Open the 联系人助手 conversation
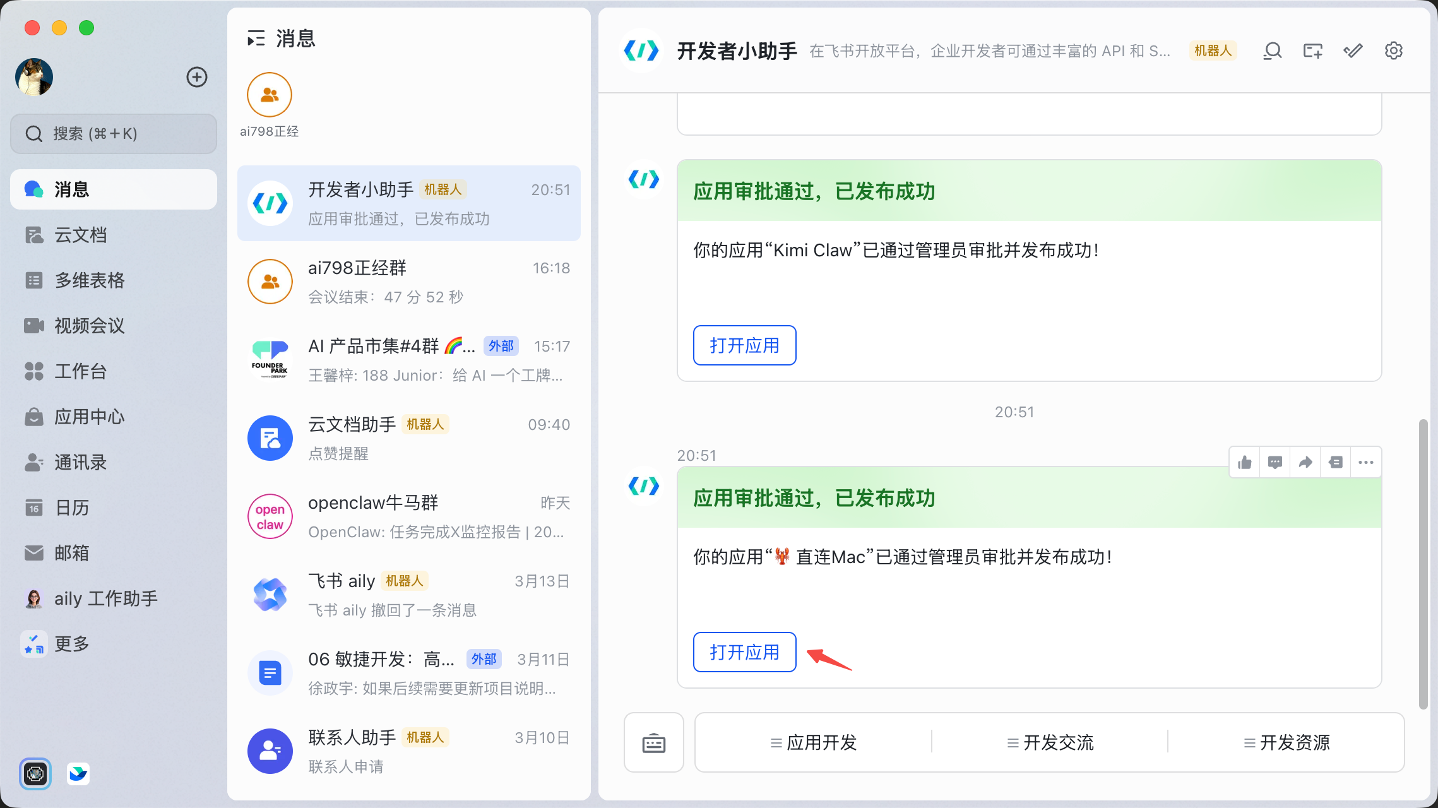The width and height of the screenshot is (1438, 808). tap(409, 751)
